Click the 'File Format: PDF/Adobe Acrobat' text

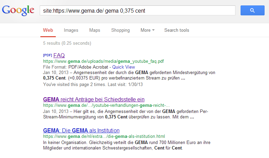point(76,67)
